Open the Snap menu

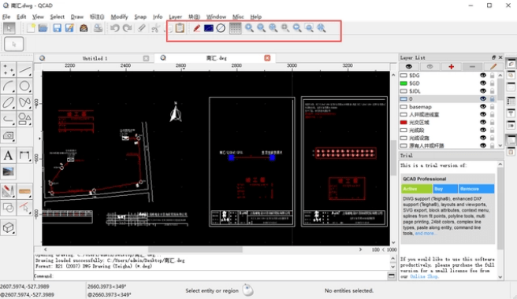(140, 17)
